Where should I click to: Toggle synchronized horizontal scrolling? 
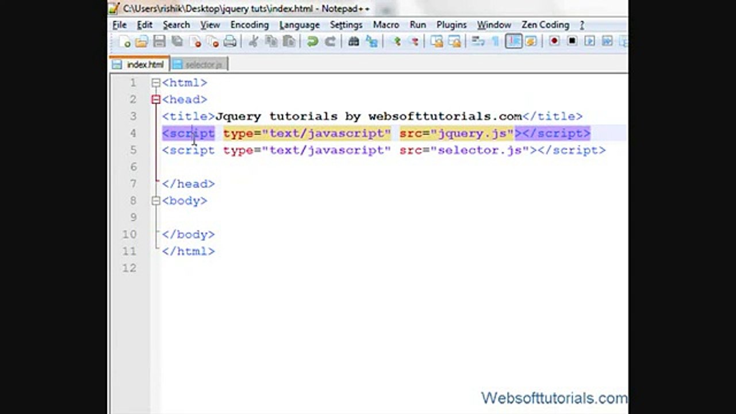pos(454,41)
